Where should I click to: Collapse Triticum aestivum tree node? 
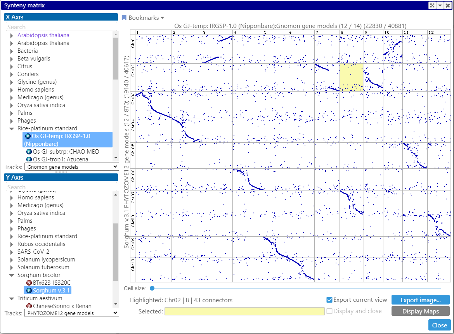(x=12, y=298)
